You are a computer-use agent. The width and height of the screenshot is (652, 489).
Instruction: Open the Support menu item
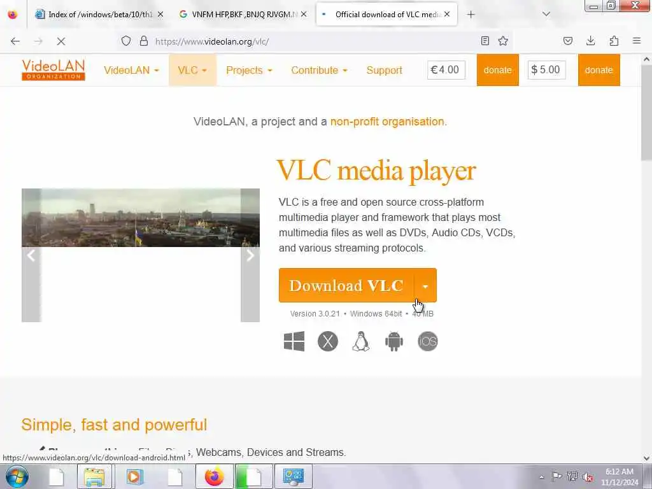(384, 70)
